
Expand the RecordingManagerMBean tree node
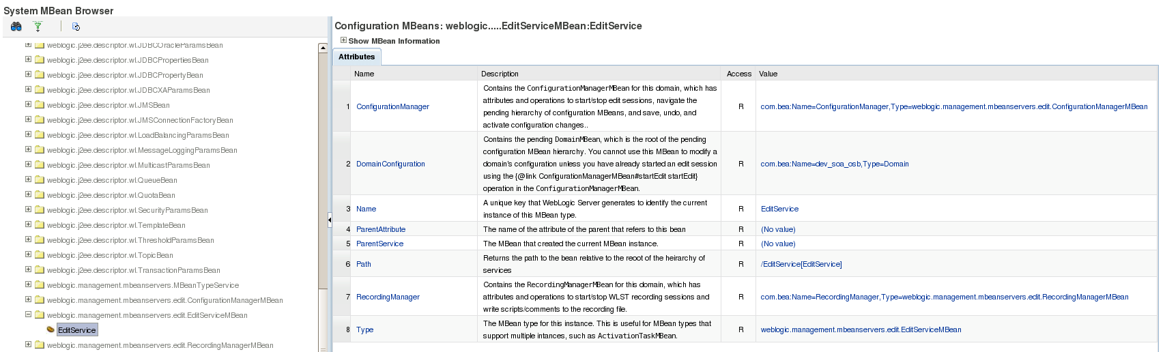tap(28, 344)
